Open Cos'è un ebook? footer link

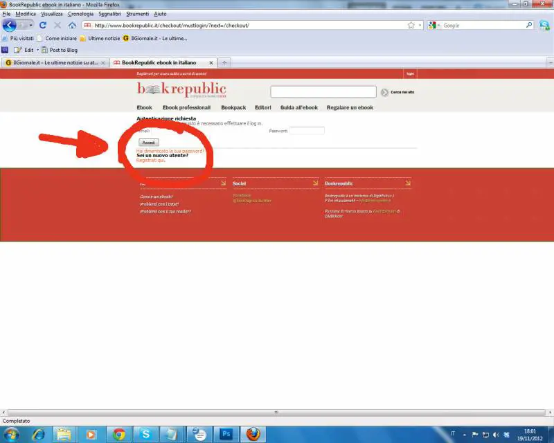click(157, 197)
